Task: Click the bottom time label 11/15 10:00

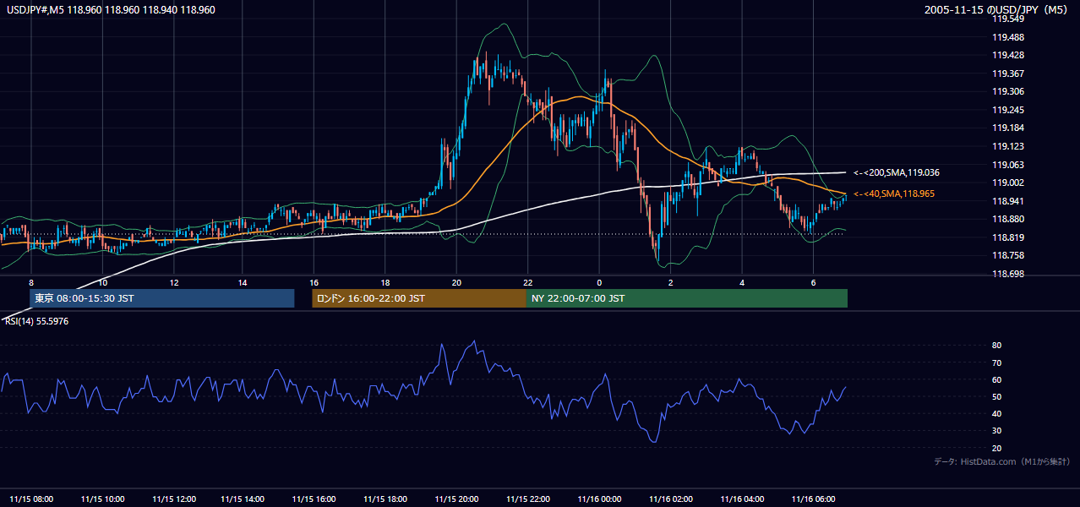Action: (x=102, y=499)
